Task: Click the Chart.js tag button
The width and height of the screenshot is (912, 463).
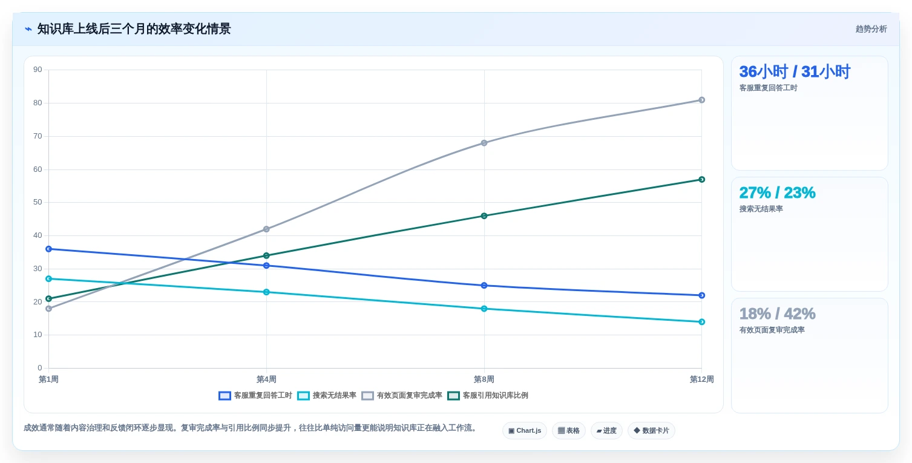Action: [x=525, y=431]
